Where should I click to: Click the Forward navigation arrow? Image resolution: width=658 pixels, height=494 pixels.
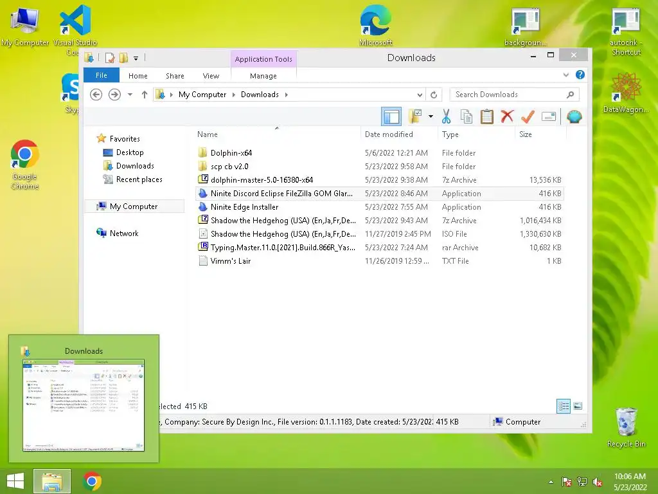pos(114,95)
